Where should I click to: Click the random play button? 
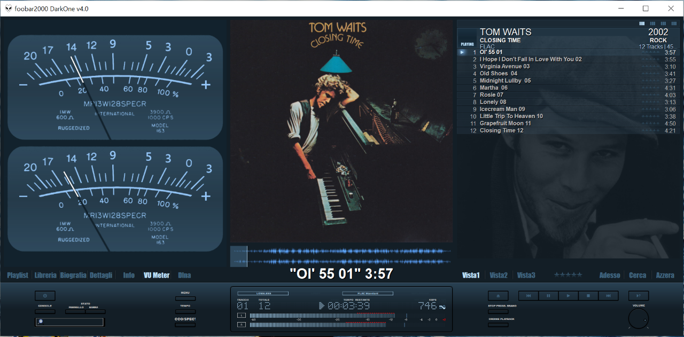638,296
